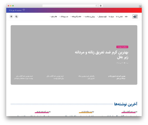Open the hamburger menu icon
The width and height of the screenshot is (148, 125).
point(11,17)
